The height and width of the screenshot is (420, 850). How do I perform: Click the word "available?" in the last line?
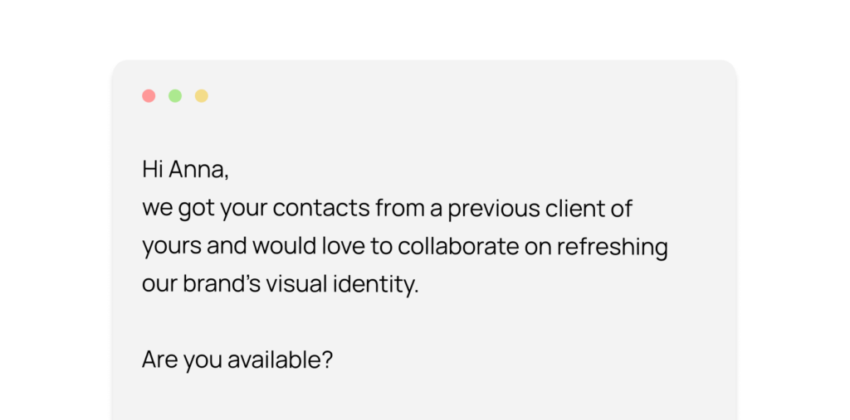coord(280,360)
